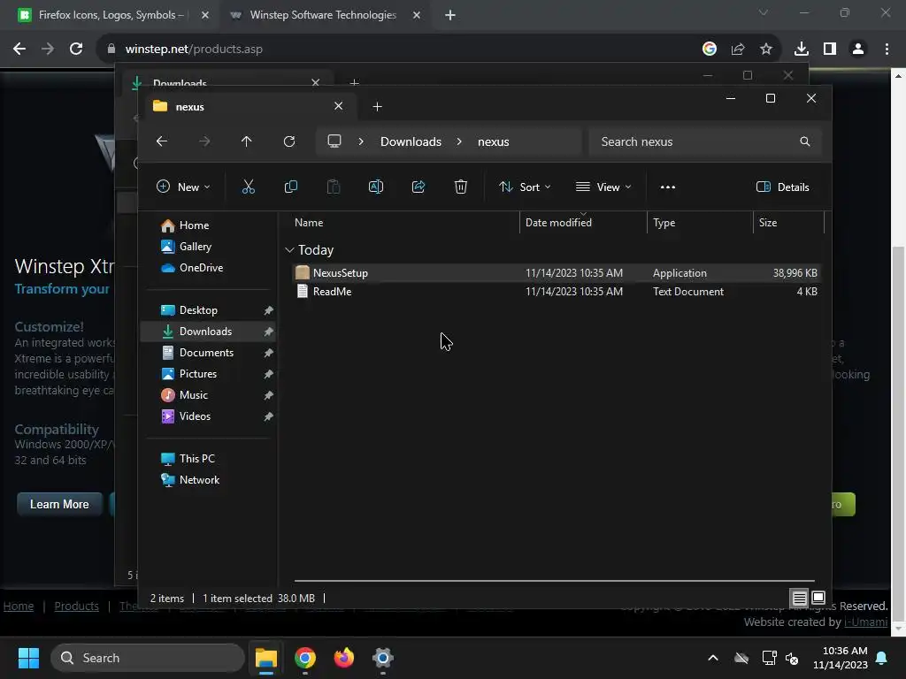Open Chrome profile avatar icon
Image resolution: width=906 pixels, height=679 pixels.
[x=858, y=50]
